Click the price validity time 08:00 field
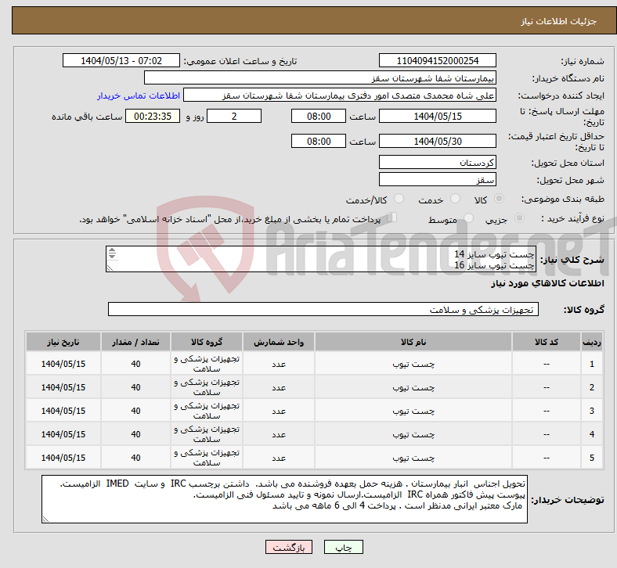The height and width of the screenshot is (568, 617). [x=319, y=141]
